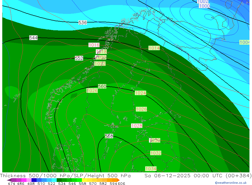This screenshot has height=185, width=252.
Task: Pick the pink legend swatch above 498
Action: pyautogui.click(x=29, y=180)
